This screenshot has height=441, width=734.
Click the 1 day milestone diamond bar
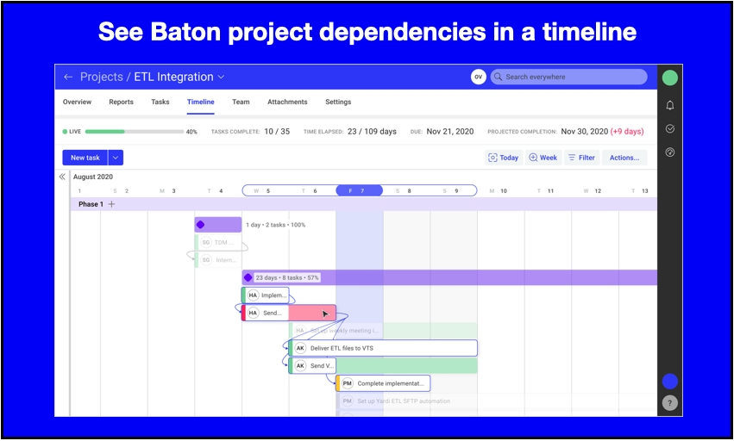tap(218, 225)
